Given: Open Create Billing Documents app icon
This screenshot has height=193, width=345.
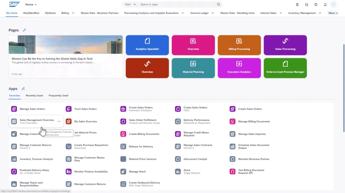Looking at the screenshot, I should 123,134.
